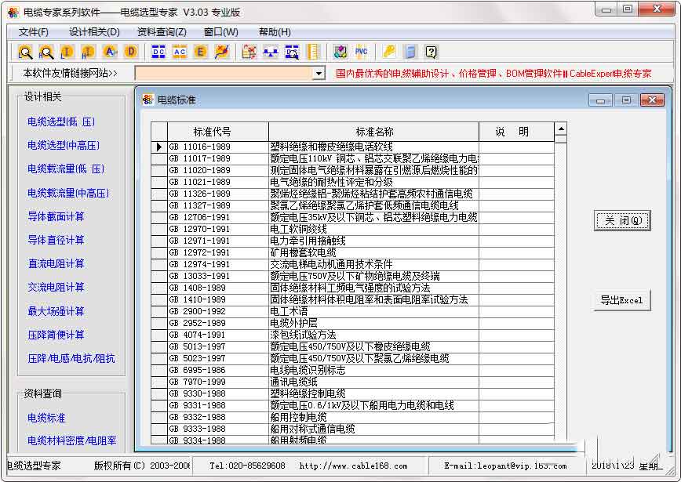Click the 说 明 column header

[516, 132]
